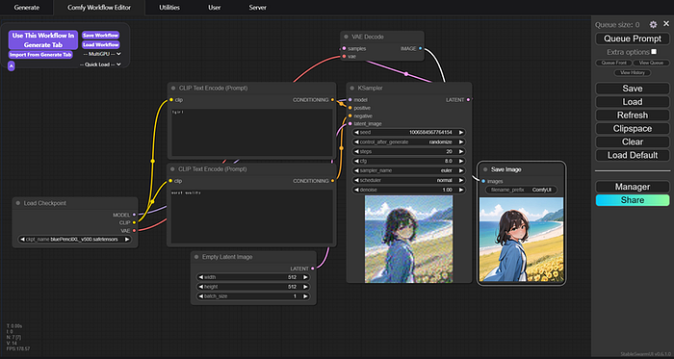Click the Share button
Screen dimensions: 674x359
(x=633, y=200)
